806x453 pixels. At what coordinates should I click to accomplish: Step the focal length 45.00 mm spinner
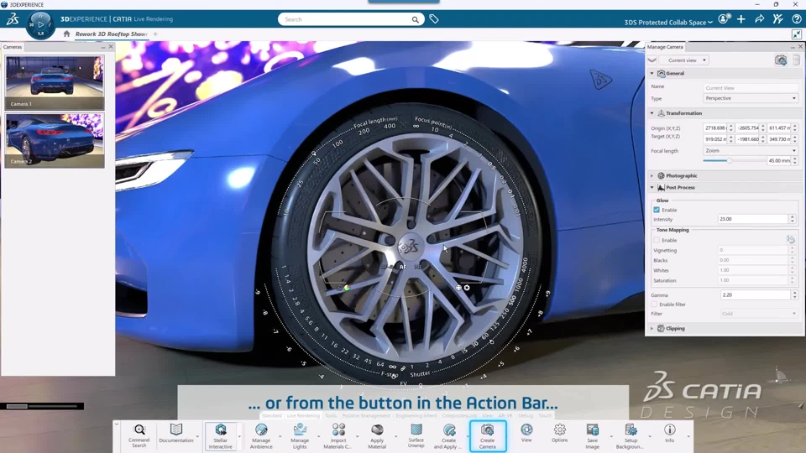[795, 161]
